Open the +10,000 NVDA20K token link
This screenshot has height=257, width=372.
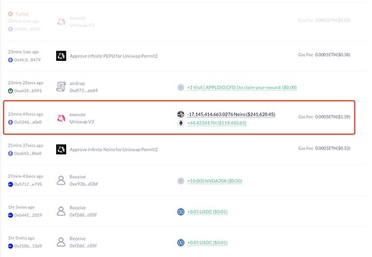(214, 181)
